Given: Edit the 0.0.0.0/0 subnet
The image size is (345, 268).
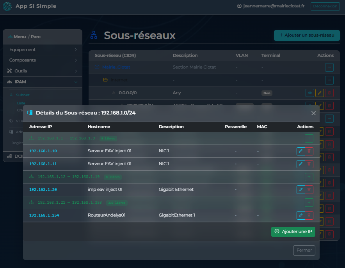Looking at the screenshot, I should point(320,93).
